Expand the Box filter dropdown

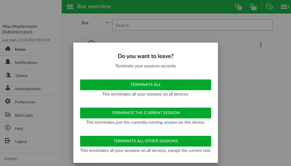point(95,23)
